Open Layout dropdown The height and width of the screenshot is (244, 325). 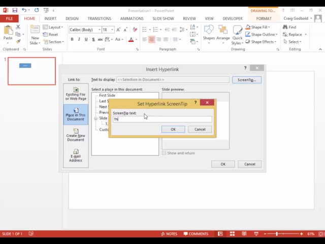53,27
